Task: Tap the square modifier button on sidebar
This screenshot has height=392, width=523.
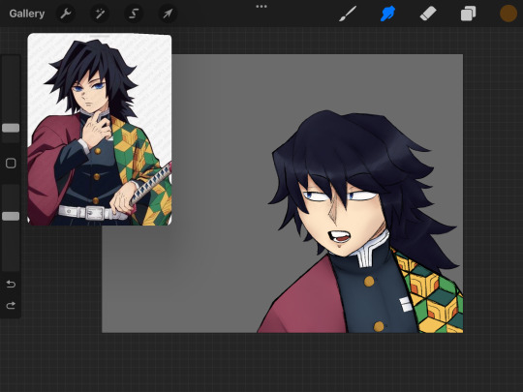Action: 11,163
